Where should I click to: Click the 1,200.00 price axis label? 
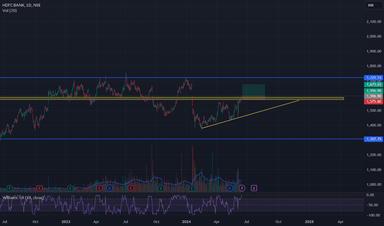374,155
